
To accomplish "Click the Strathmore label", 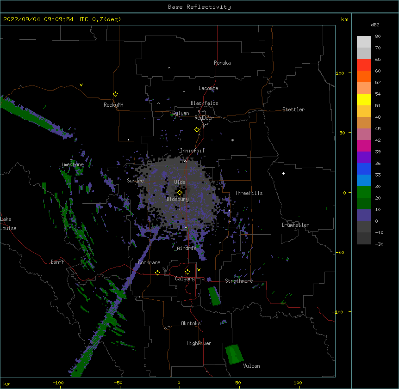I will (x=239, y=281).
